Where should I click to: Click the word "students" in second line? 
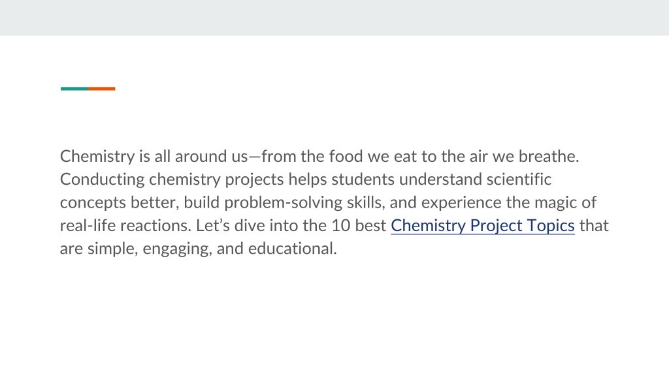pos(363,180)
